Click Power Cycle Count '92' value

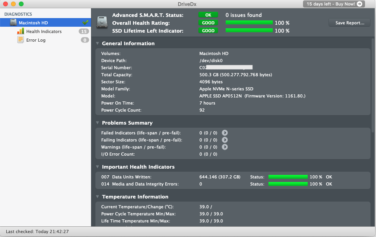[202, 110]
